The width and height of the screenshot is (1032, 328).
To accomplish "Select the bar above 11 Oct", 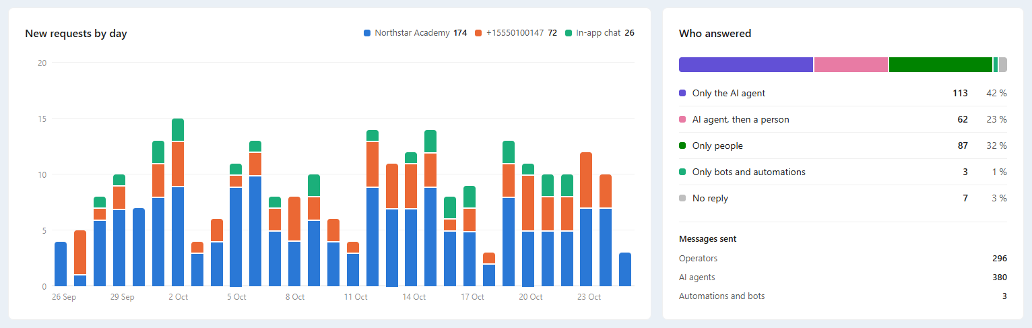I will (353, 264).
